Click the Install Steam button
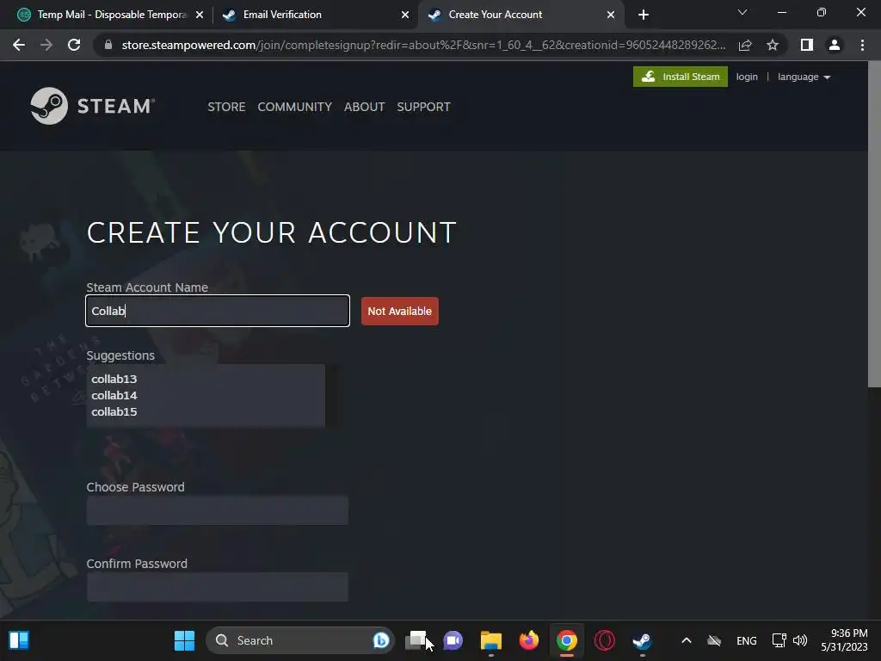Viewport: 881px width, 661px height. coord(680,77)
